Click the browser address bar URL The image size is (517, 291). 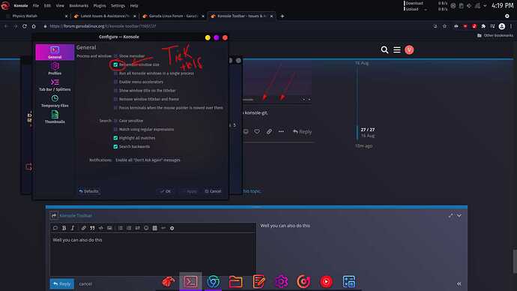click(x=103, y=26)
